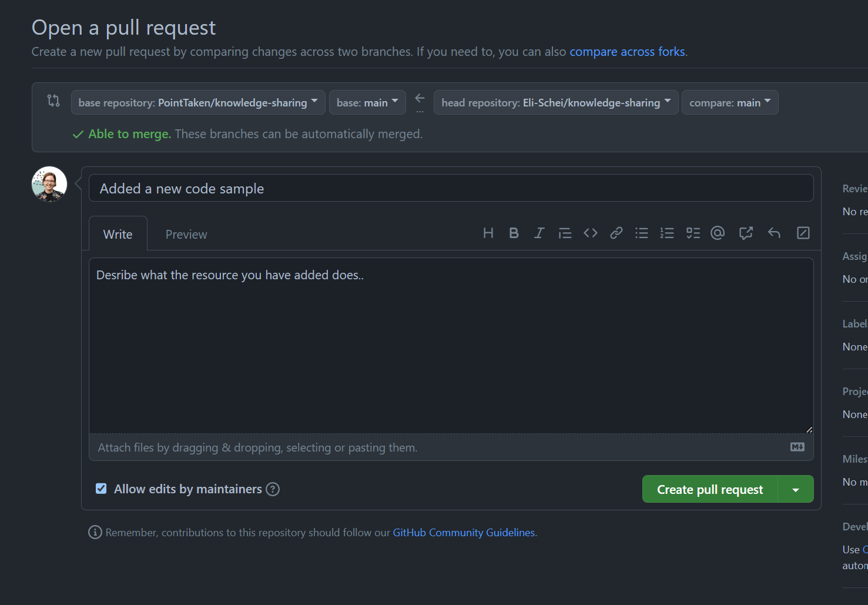
Task: Mention a user with @ icon
Action: coord(718,233)
